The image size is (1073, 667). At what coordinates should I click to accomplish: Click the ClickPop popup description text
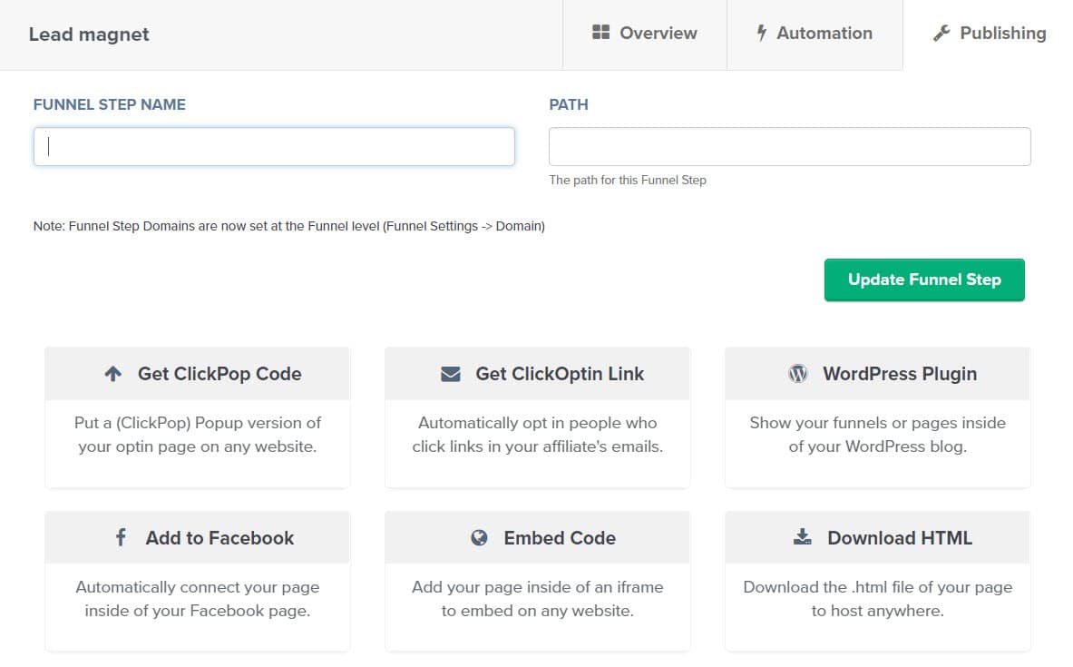pos(198,435)
